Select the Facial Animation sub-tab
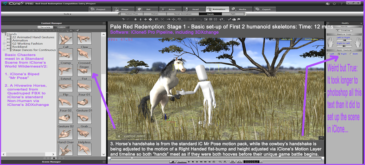 (183, 14)
